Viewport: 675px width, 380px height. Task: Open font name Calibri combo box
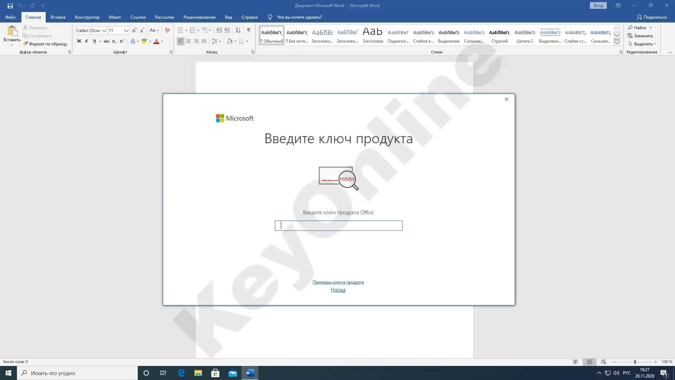(91, 31)
